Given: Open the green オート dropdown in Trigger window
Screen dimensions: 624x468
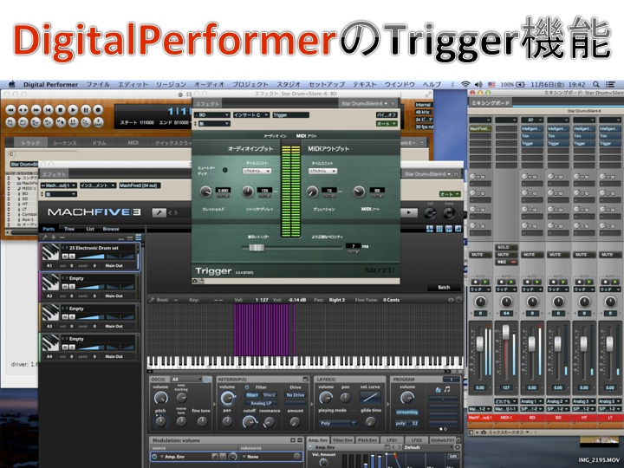Looking at the screenshot, I should click(x=387, y=124).
